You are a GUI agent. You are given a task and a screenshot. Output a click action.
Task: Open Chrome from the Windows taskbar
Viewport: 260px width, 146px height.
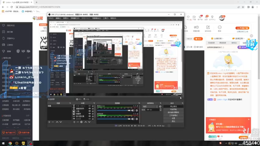pos(10,143)
